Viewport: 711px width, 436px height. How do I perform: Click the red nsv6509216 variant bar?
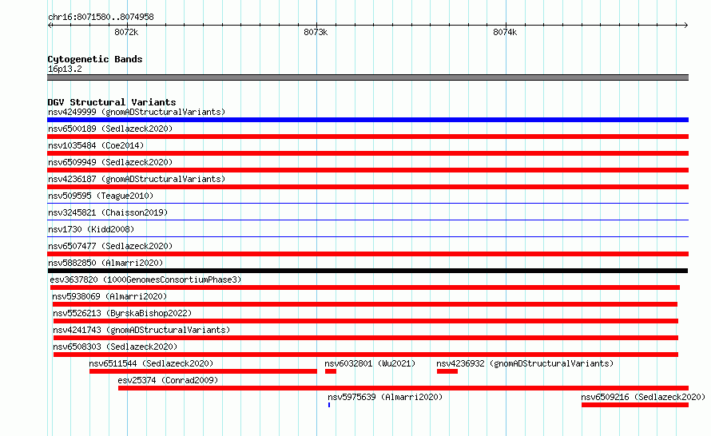(635, 405)
